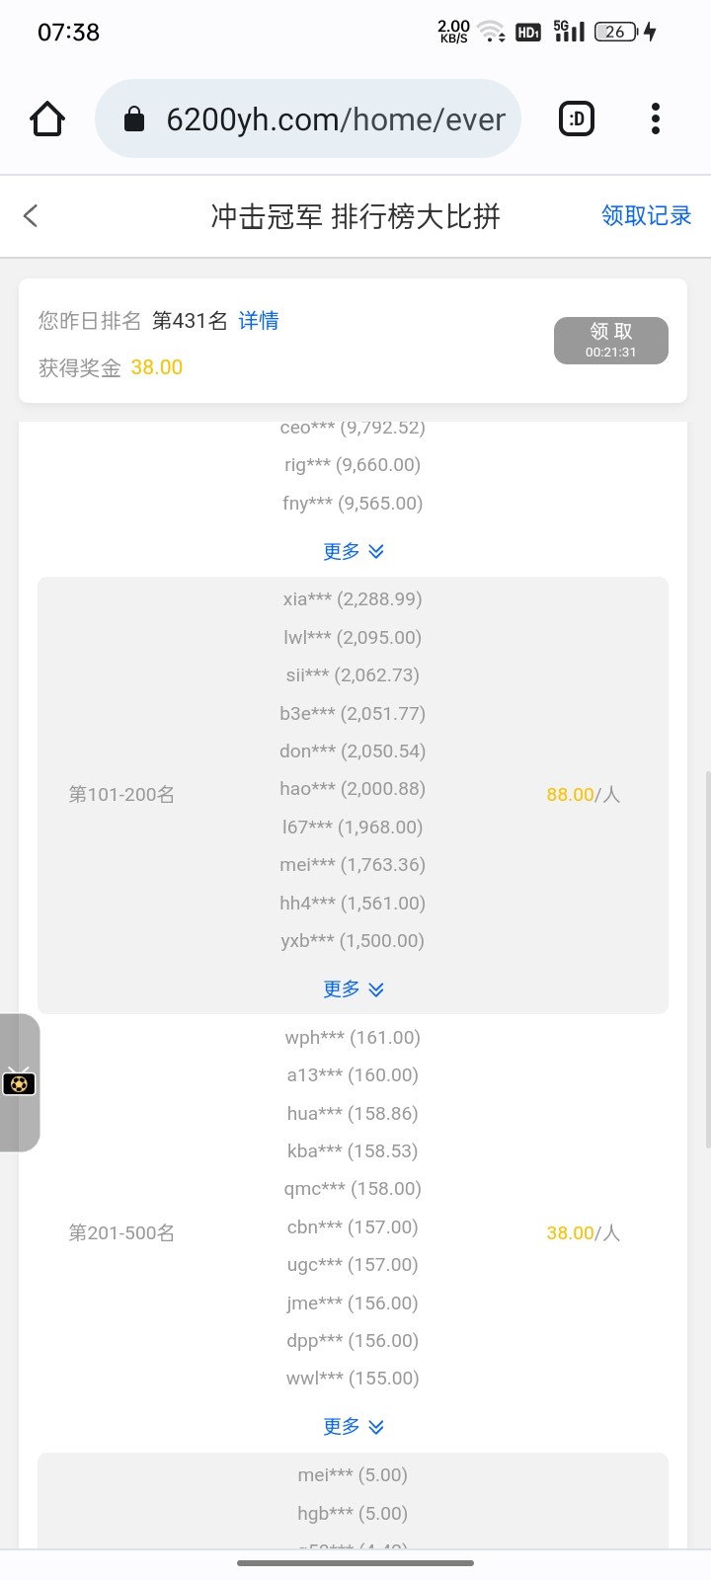The width and height of the screenshot is (711, 1580).
Task: Tap the browser home icon
Action: 47,119
